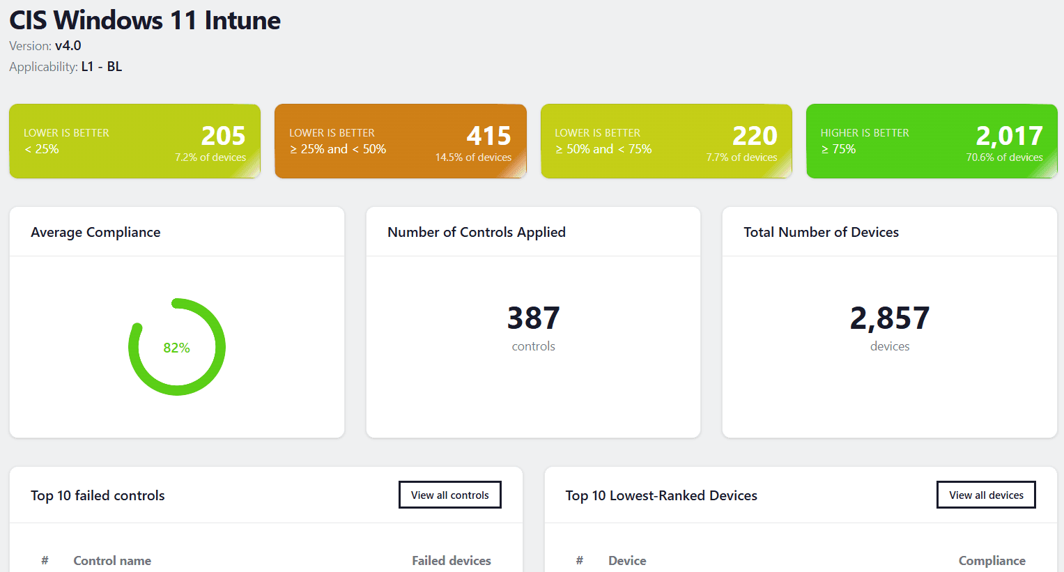Click the "Top 10 failed controls" heading
Image resolution: width=1064 pixels, height=572 pixels.
tap(98, 495)
